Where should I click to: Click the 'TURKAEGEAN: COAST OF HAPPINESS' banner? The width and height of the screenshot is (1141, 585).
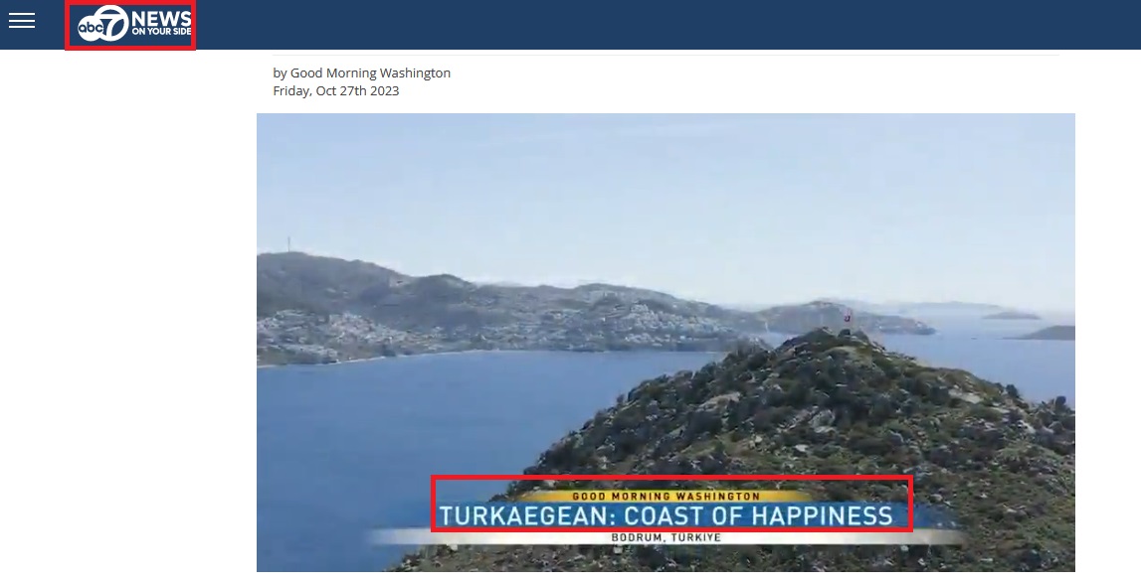tap(666, 515)
